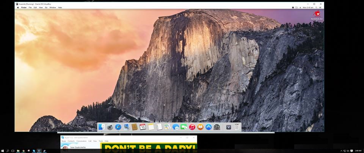Open the Apple menu
Image resolution: width=364 pixels, height=153 pixels.
(x=18, y=8)
